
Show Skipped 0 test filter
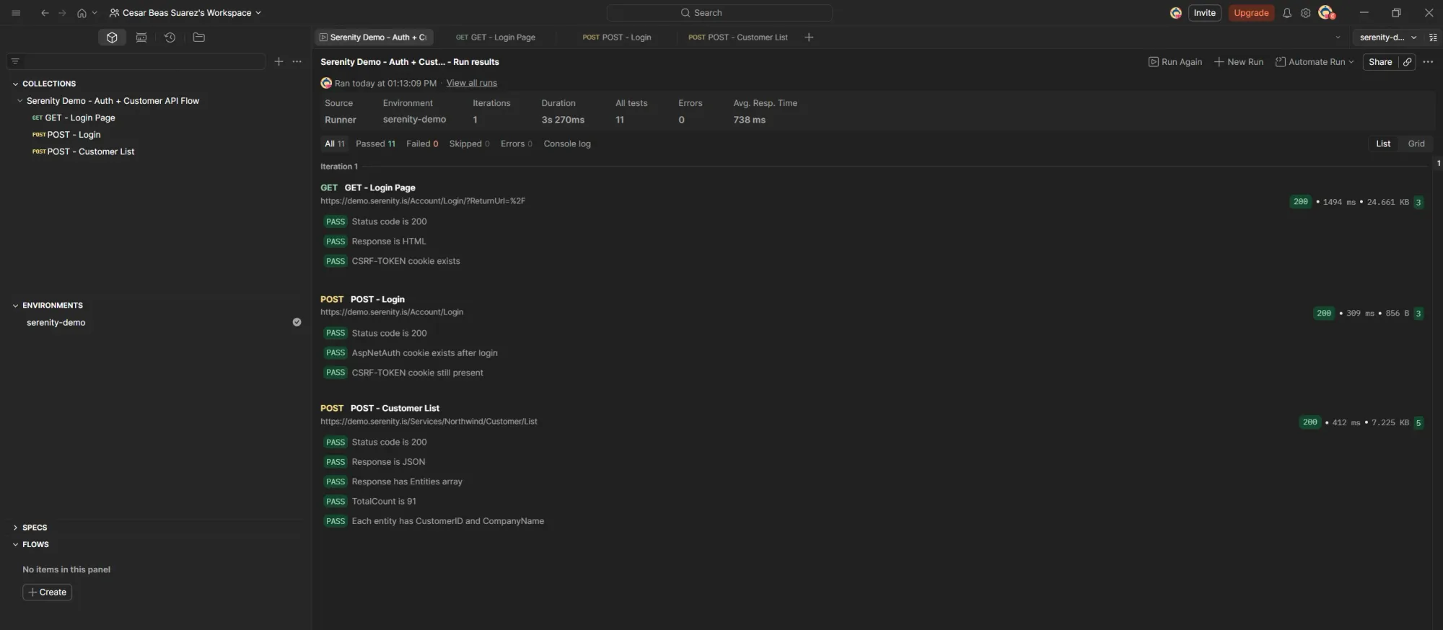(x=469, y=143)
